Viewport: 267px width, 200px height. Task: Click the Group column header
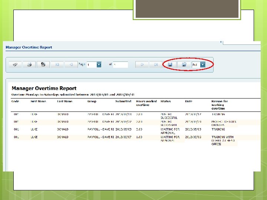pos(92,101)
